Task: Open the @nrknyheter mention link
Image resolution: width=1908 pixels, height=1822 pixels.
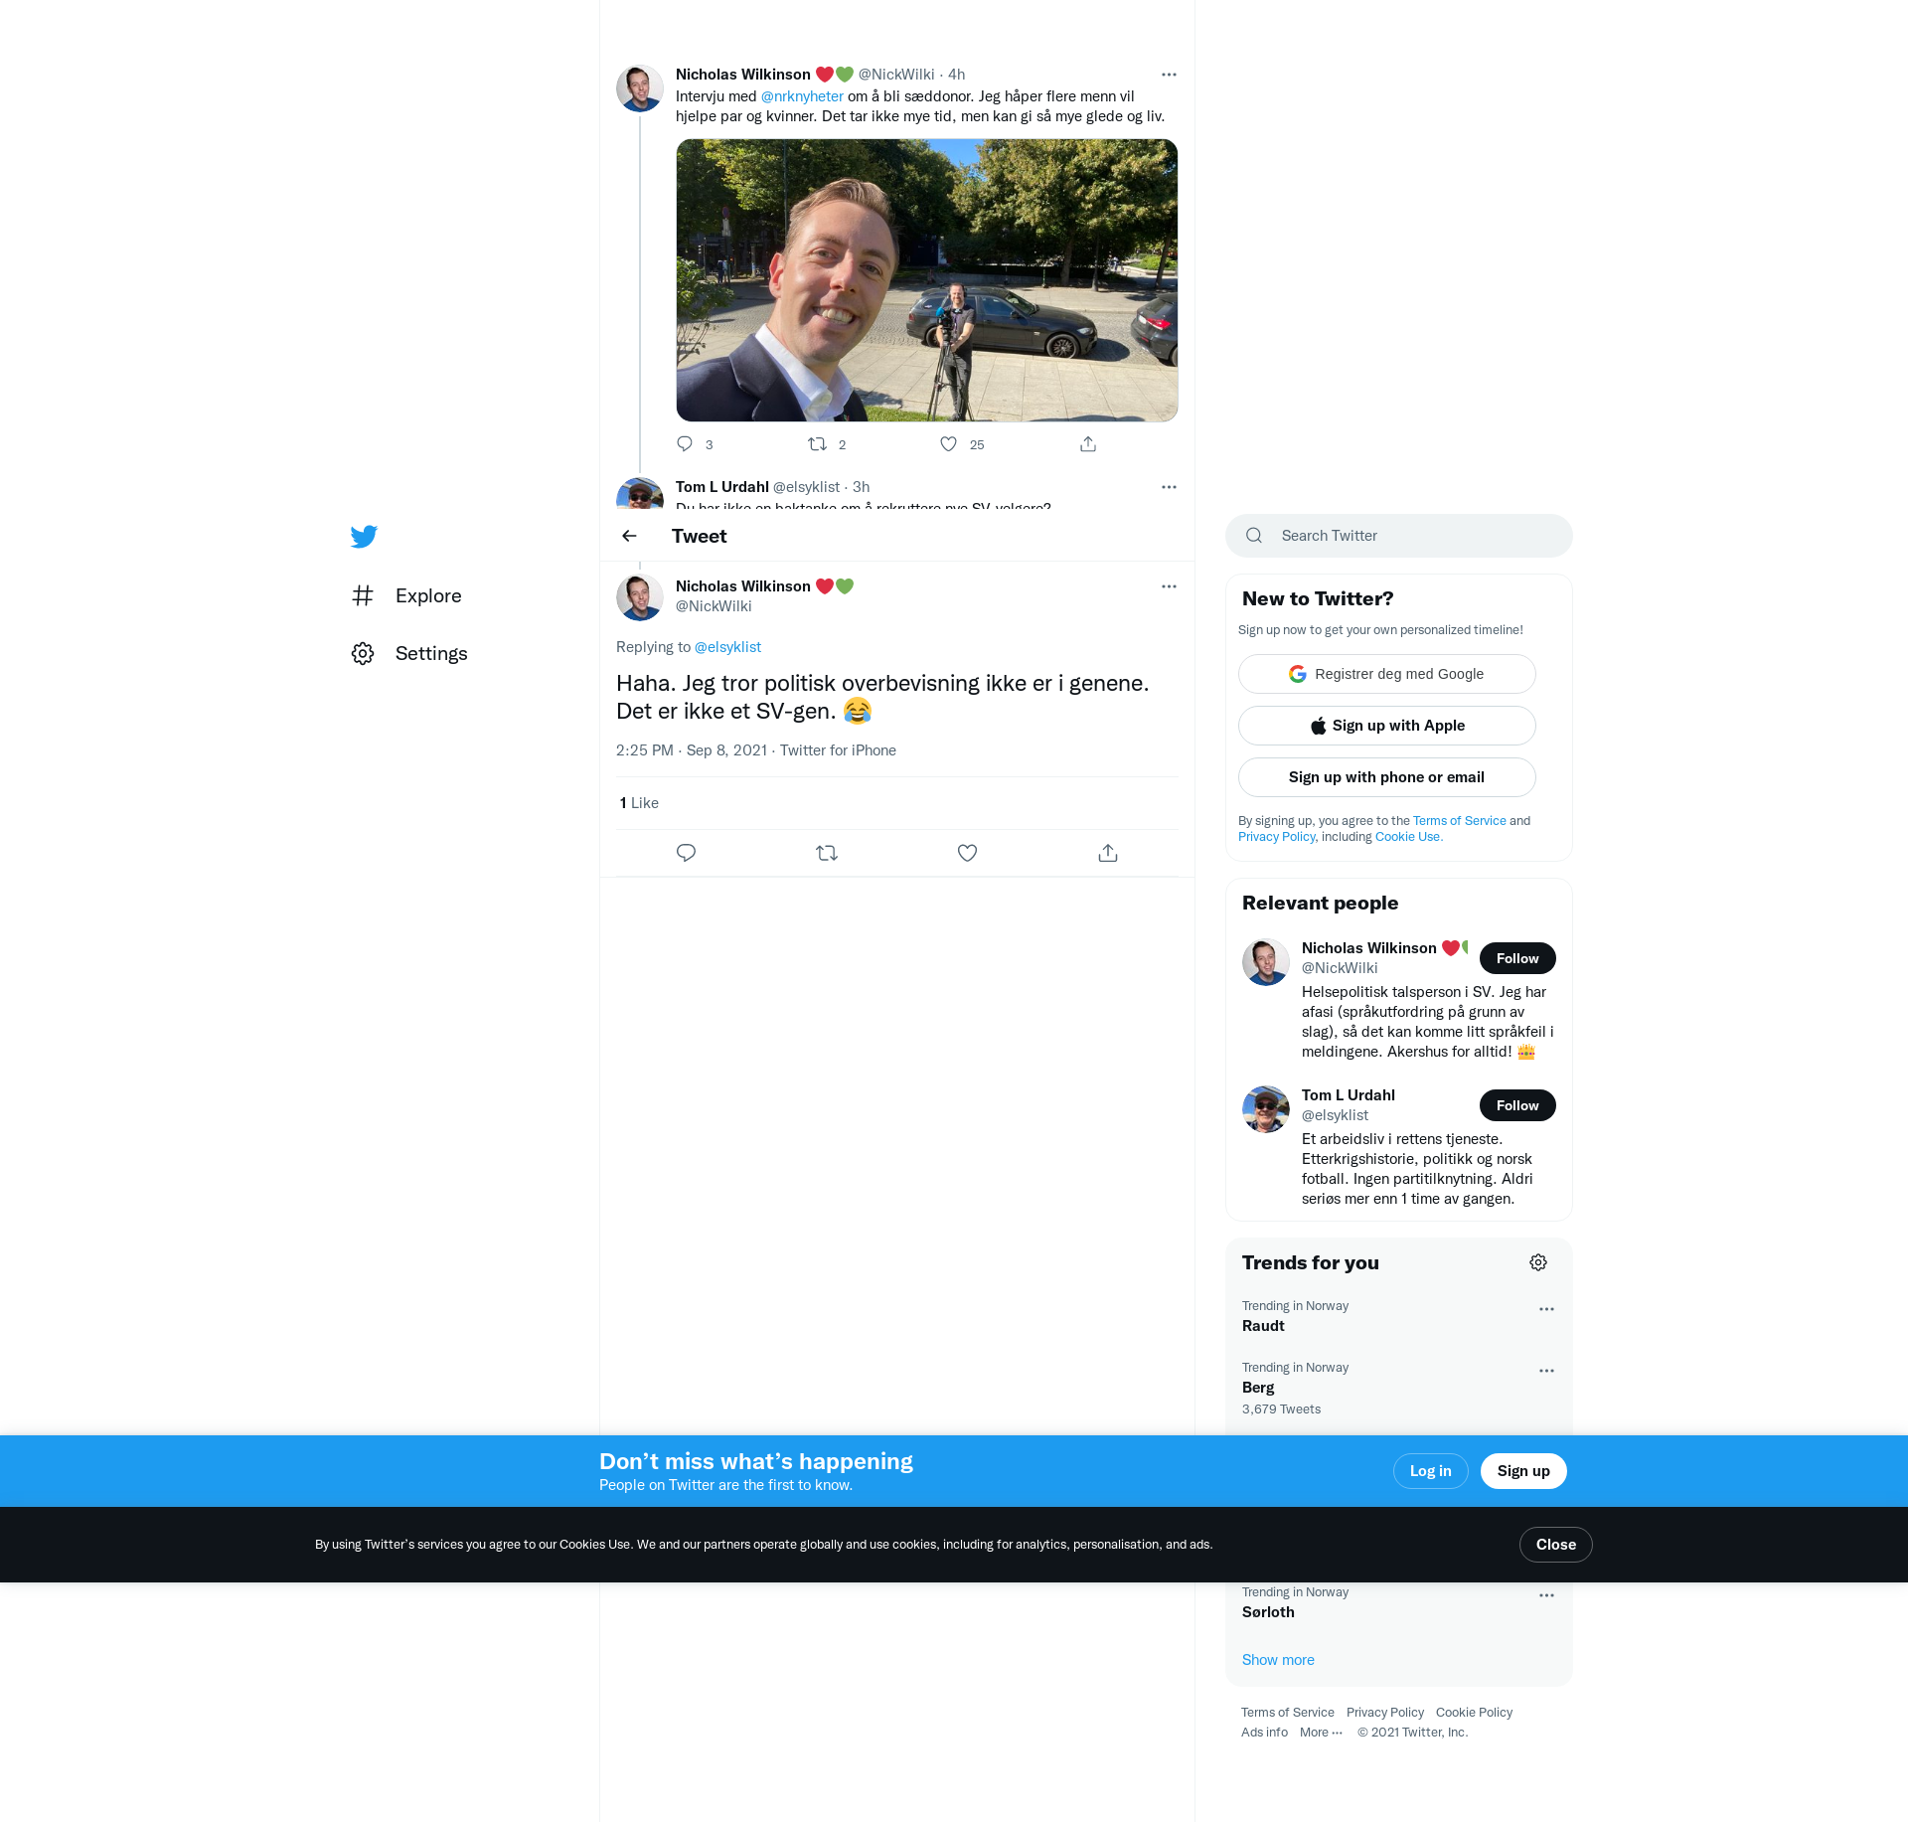Action: (x=802, y=96)
